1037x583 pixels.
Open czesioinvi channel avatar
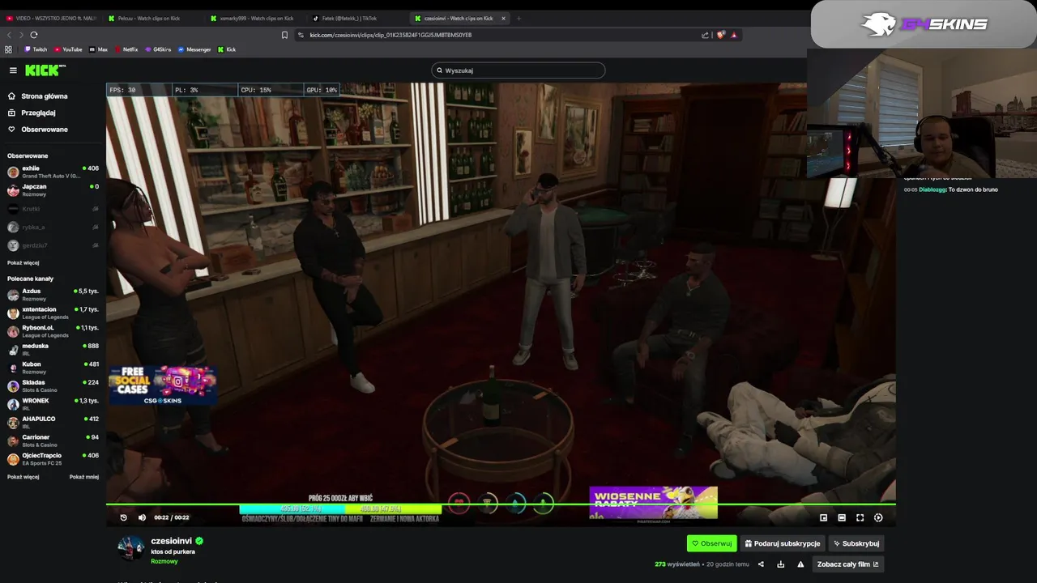click(x=131, y=548)
